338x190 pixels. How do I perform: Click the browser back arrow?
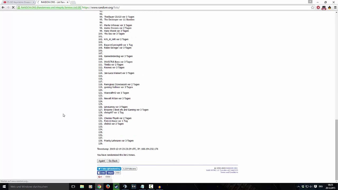click(x=3, y=7)
